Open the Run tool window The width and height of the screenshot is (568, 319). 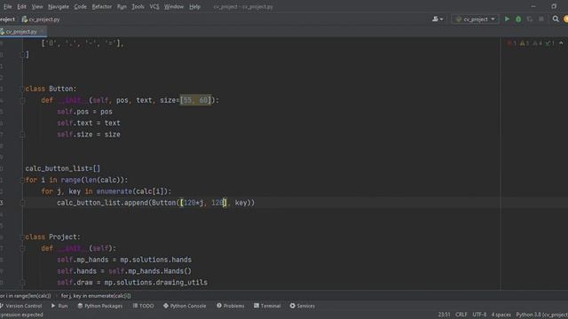(x=59, y=306)
